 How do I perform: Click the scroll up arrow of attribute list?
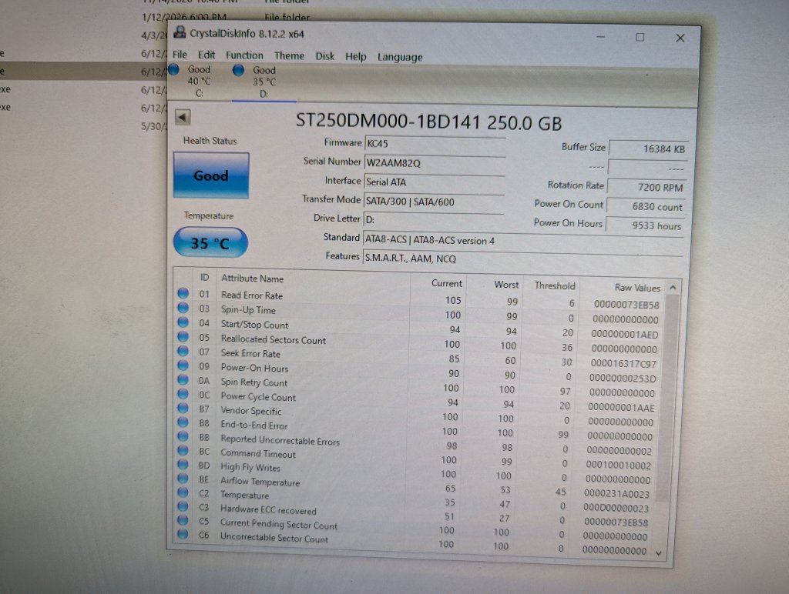(x=673, y=288)
